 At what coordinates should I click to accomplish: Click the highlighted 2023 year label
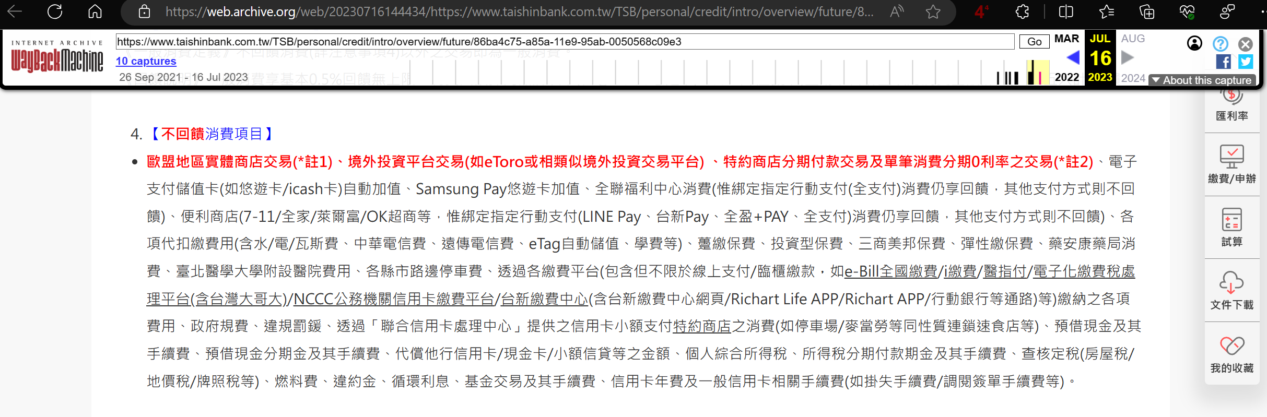coord(1100,77)
